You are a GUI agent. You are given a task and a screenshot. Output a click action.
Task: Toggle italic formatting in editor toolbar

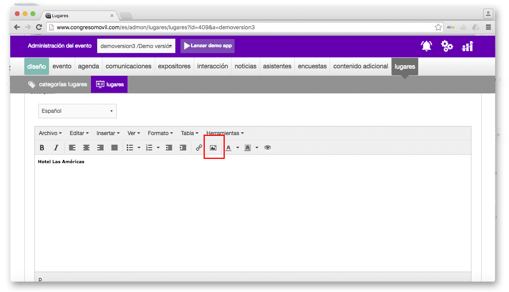(56, 148)
